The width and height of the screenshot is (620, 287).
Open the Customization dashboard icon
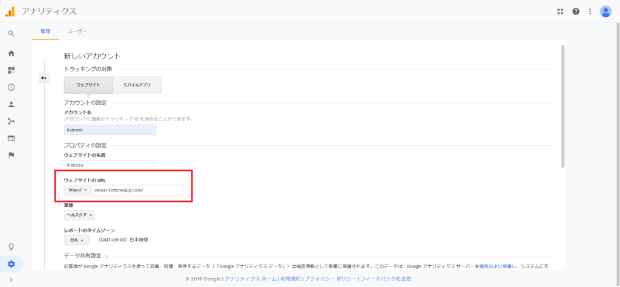tap(11, 70)
